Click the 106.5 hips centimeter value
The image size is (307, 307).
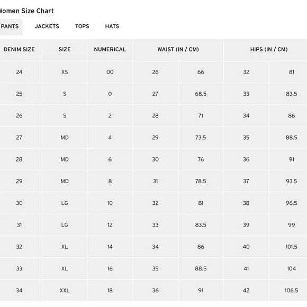click(291, 291)
